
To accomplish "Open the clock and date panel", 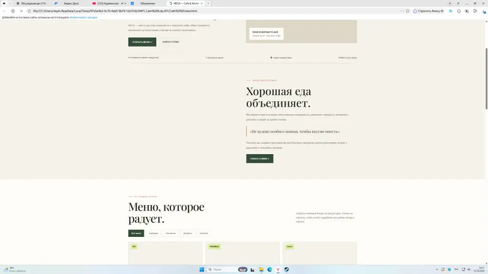I will tap(479, 269).
